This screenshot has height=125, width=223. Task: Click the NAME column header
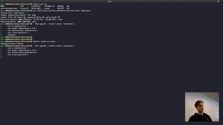click(x=2, y=6)
